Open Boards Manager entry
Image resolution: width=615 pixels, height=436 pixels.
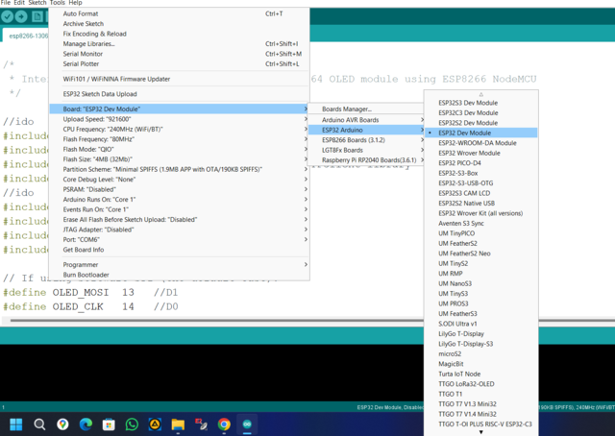366,109
